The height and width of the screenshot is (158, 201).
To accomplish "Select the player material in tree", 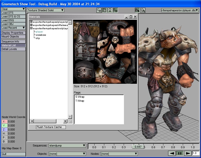I will tap(39, 32).
